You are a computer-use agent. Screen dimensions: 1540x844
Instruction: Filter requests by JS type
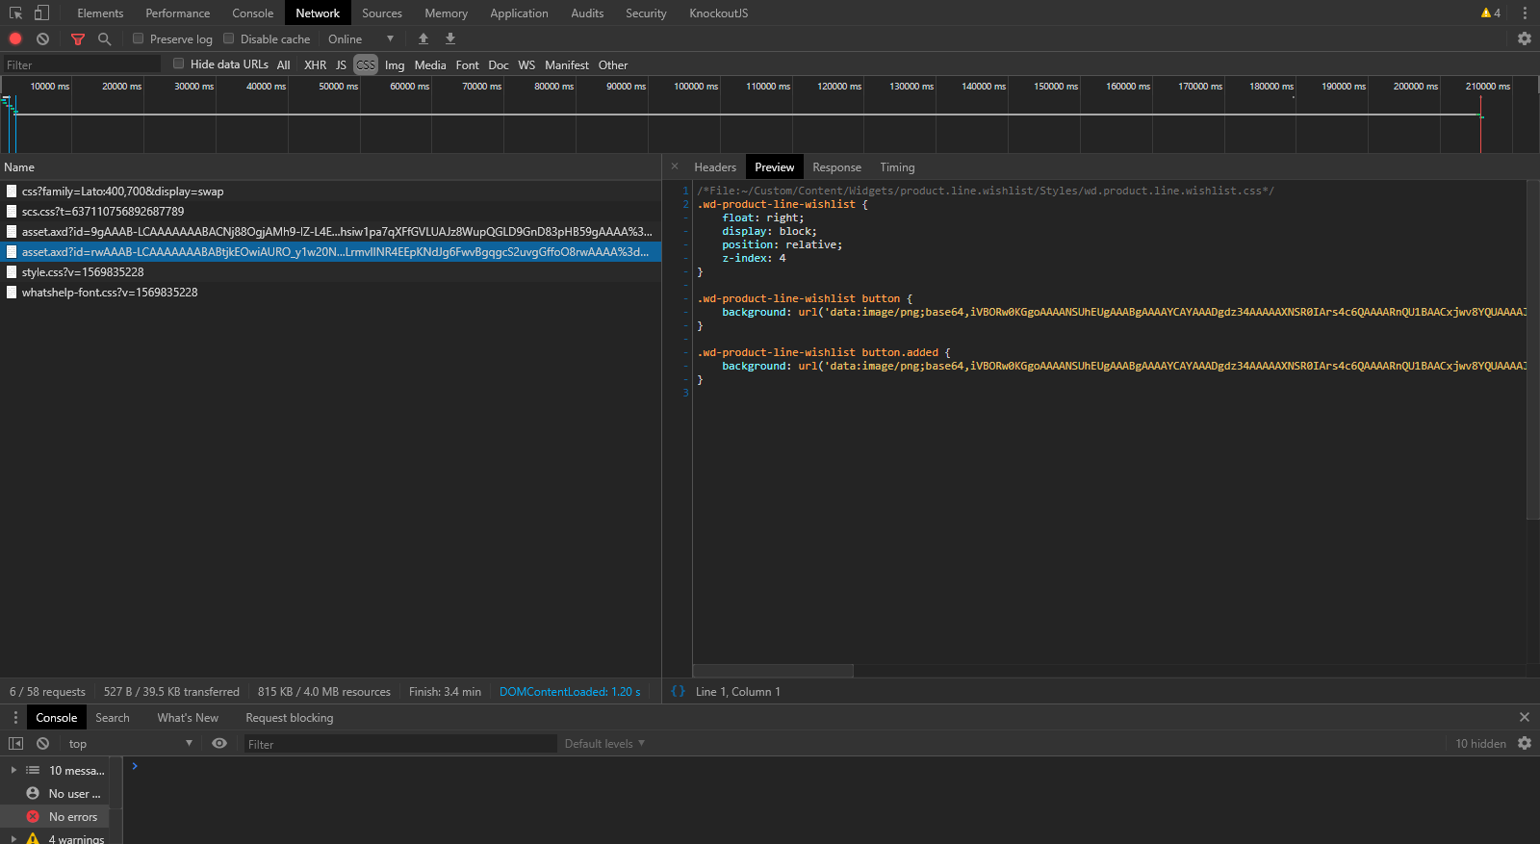(341, 65)
